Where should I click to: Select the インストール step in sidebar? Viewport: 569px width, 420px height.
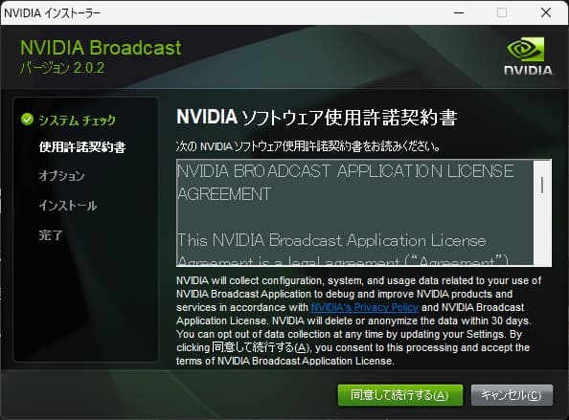pos(68,206)
